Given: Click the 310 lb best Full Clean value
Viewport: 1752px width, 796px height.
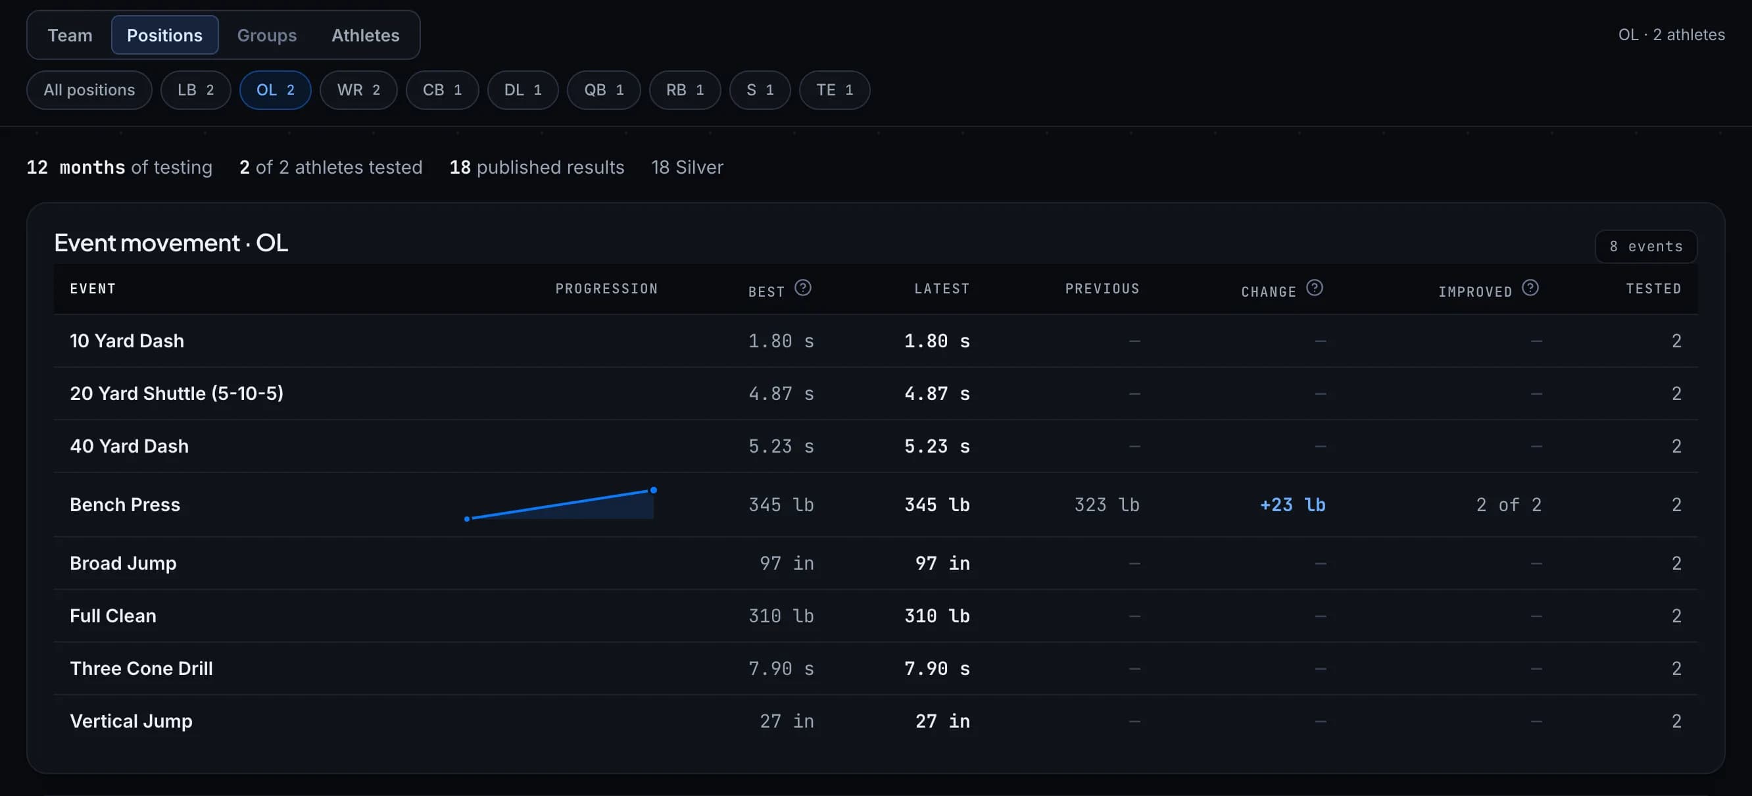Looking at the screenshot, I should 781,616.
